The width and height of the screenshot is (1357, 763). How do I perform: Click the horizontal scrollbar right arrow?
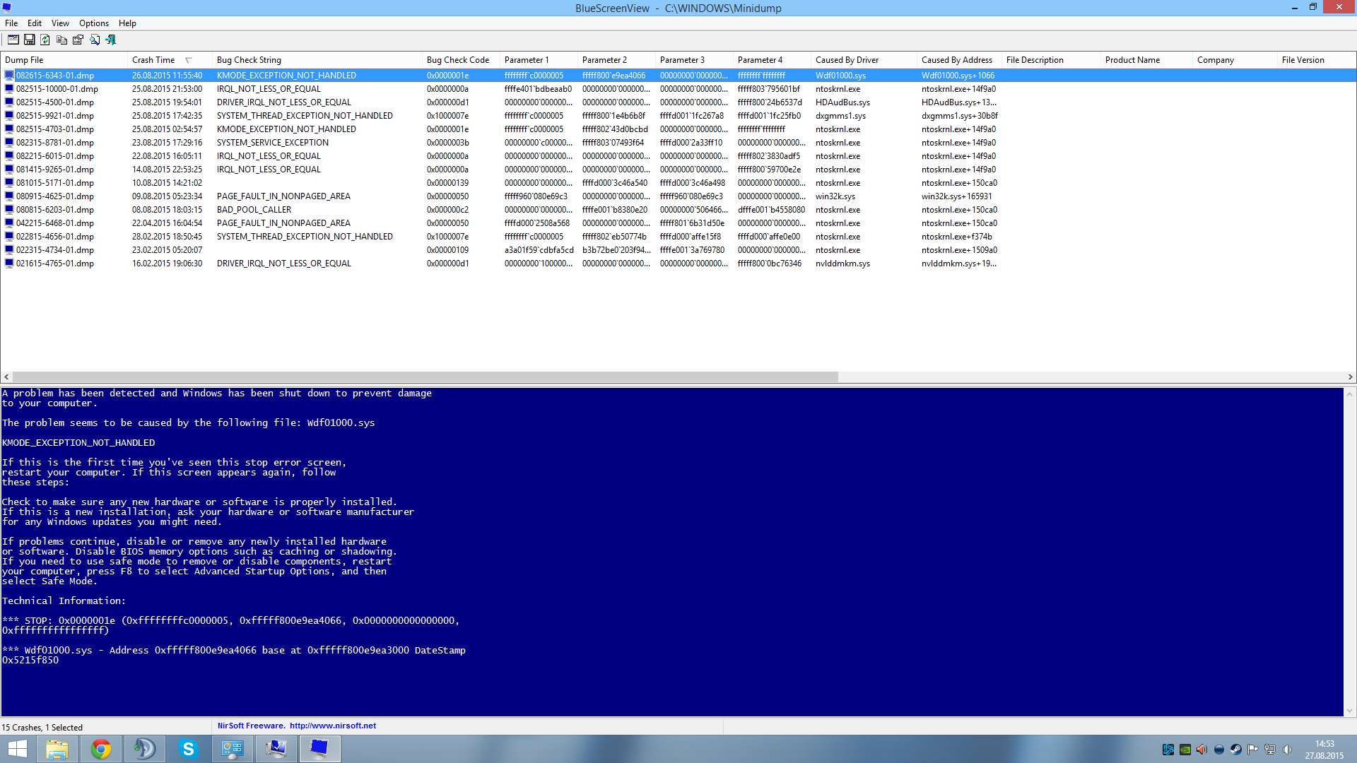[1350, 377]
